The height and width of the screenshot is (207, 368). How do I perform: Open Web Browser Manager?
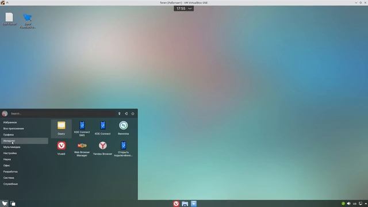(x=82, y=148)
